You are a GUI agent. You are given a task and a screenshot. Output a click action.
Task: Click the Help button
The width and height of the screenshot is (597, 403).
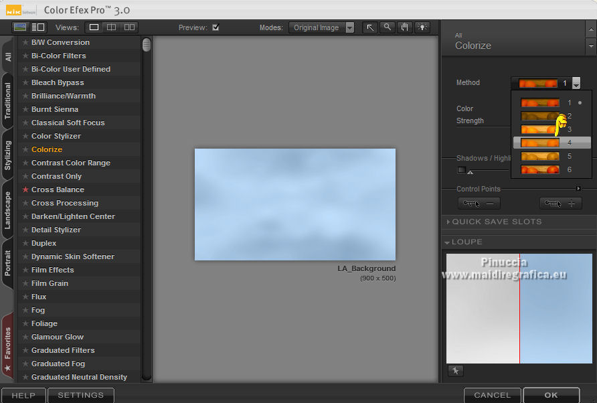pos(23,396)
